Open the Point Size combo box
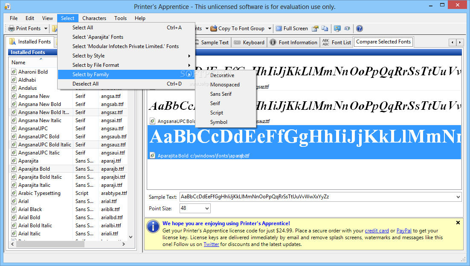The height and width of the screenshot is (266, 470). point(195,208)
